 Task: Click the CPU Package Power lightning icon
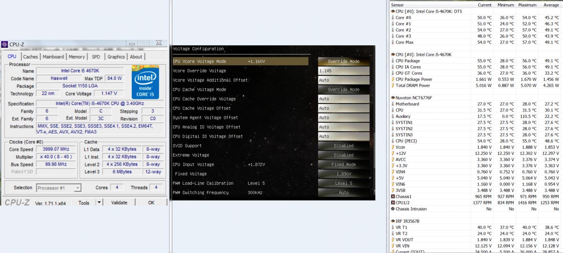coord(393,79)
